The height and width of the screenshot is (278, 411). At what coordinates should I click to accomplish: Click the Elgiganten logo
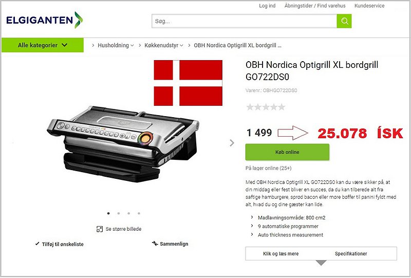45,20
